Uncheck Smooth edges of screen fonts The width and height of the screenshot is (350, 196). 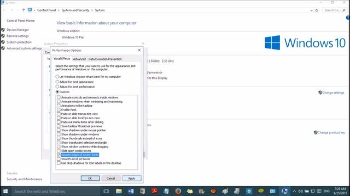pyautogui.click(x=59, y=155)
